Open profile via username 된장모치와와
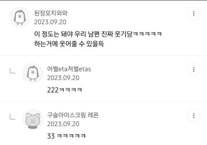The width and height of the screenshot is (207, 145). 51,13
